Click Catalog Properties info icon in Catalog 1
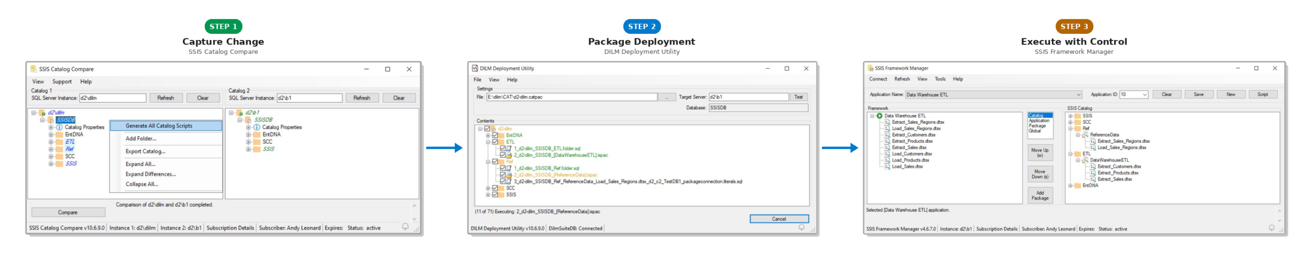This screenshot has width=1311, height=260. (59, 127)
